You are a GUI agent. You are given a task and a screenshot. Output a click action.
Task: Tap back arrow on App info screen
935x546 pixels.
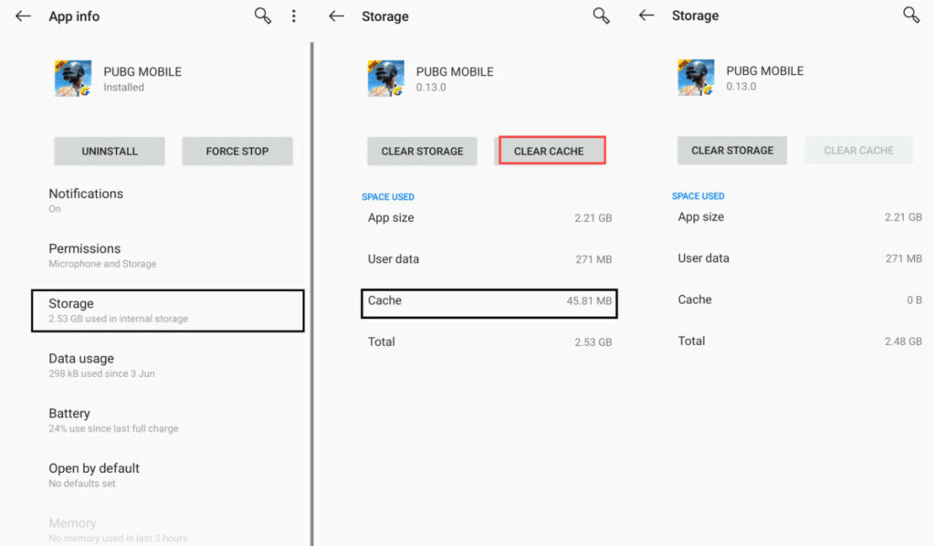point(24,16)
